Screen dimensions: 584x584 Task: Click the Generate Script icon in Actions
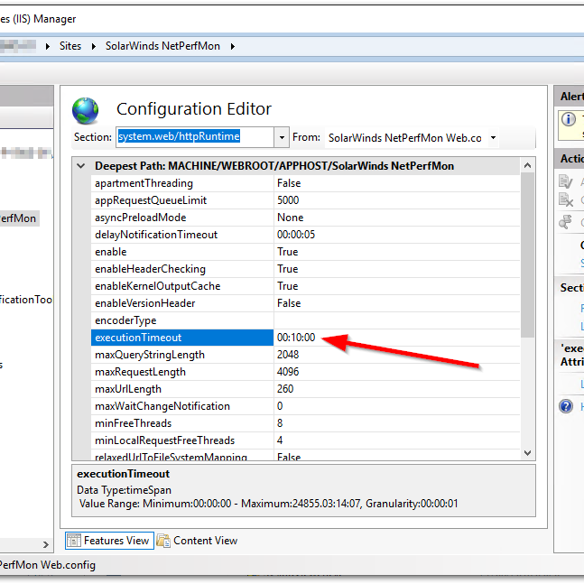point(566,222)
